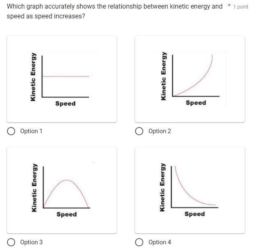Click the 'Speed' axis label in Option 4 graph
Viewport: 255px width, 250px height.
pyautogui.click(x=195, y=214)
